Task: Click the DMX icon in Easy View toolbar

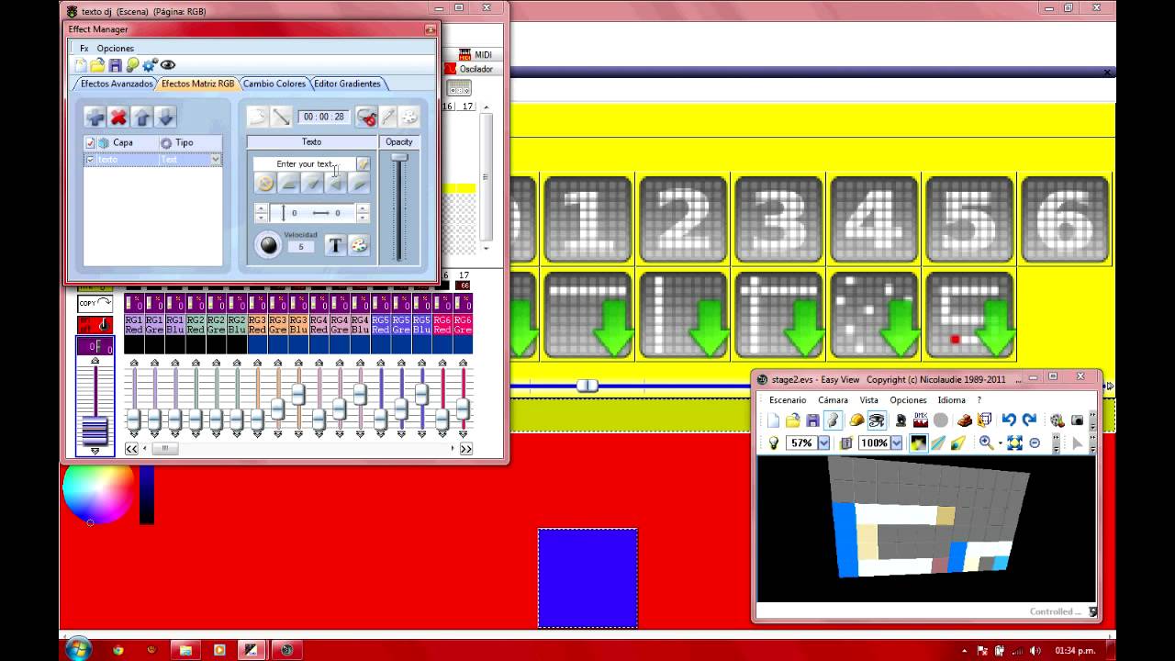Action: tap(921, 420)
